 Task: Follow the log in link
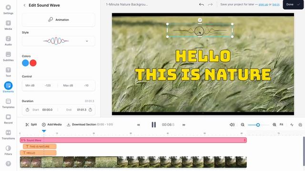click(x=276, y=4)
